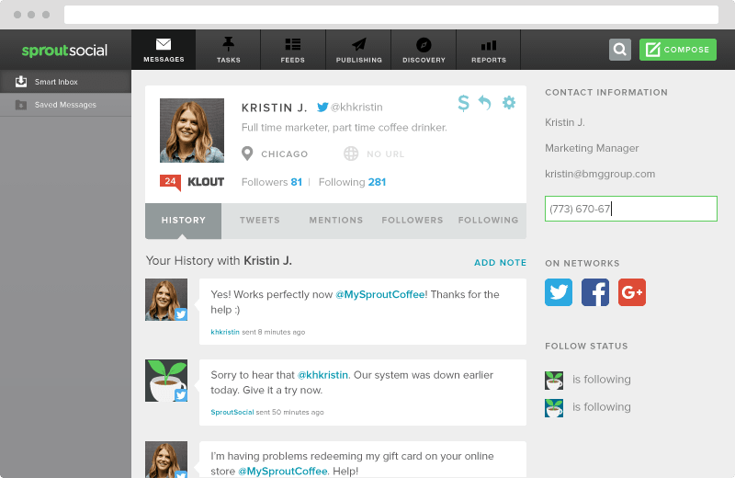Viewport: 735px width, 478px height.
Task: Switch to the Tweets tab
Action: (x=260, y=221)
